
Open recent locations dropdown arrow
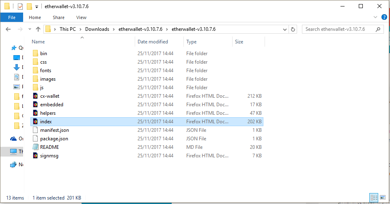coord(30,29)
